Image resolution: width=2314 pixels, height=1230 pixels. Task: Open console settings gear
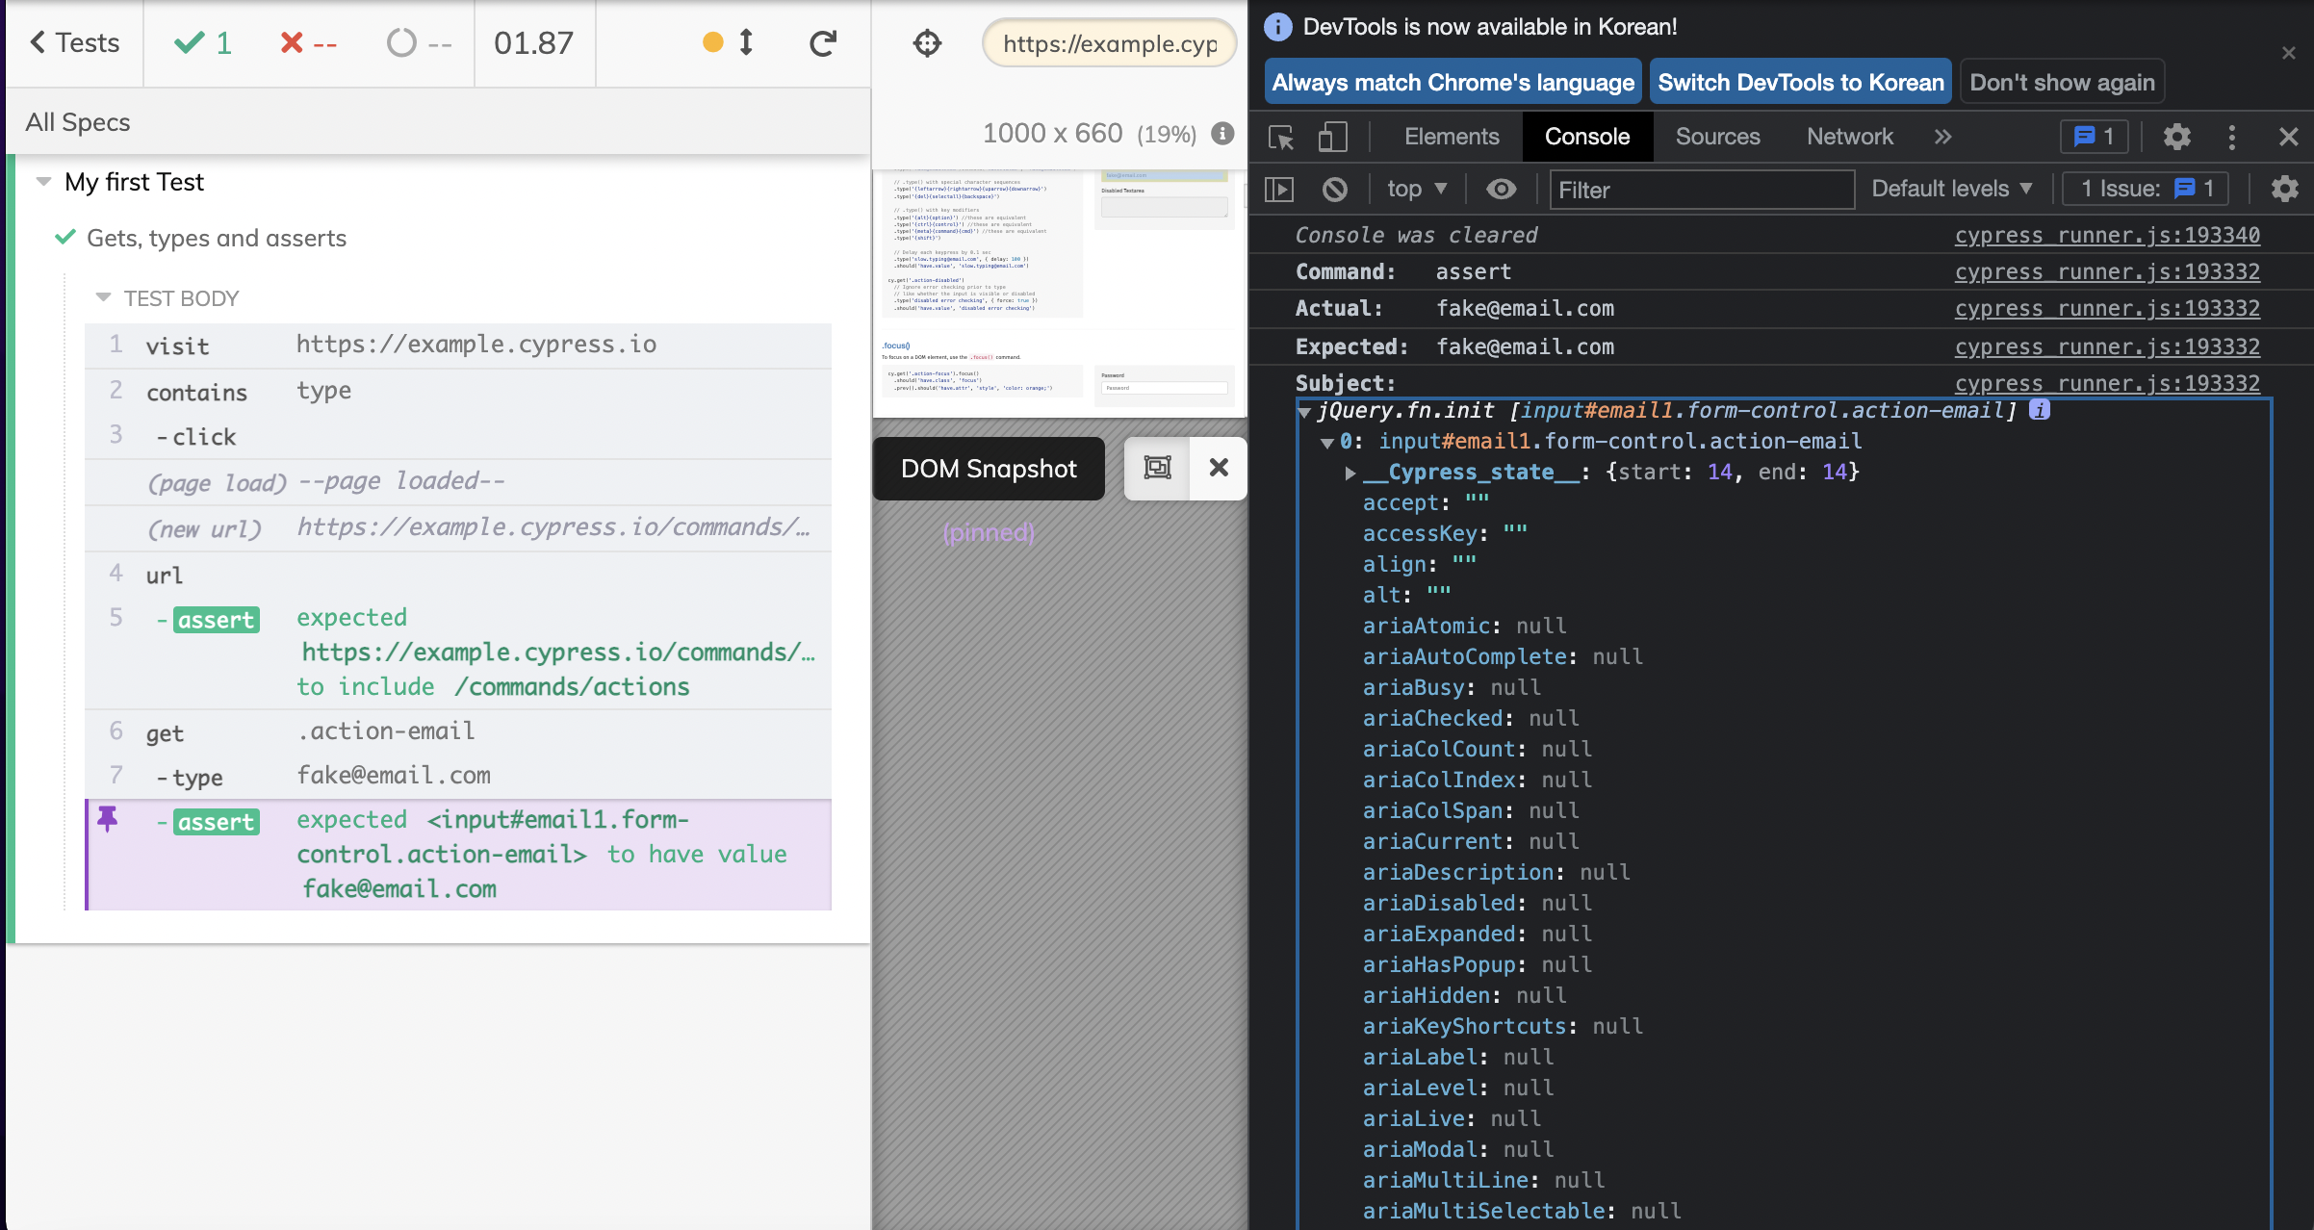(x=2284, y=189)
